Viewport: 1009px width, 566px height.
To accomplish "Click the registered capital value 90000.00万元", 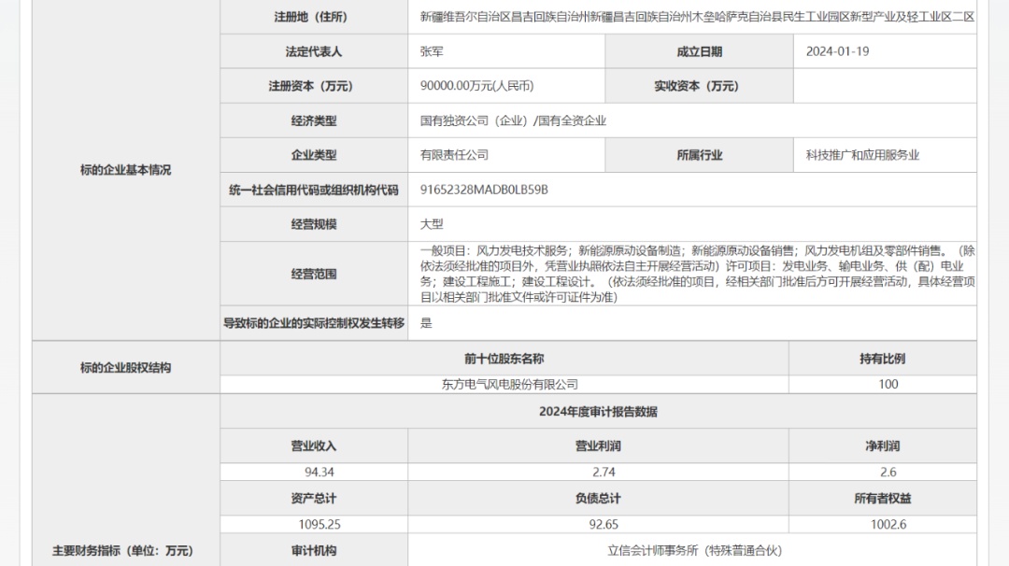I will pyautogui.click(x=476, y=86).
